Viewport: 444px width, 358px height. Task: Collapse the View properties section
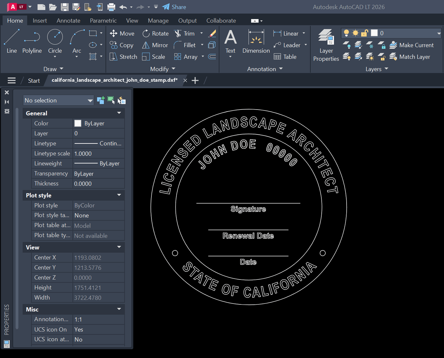pyautogui.click(x=119, y=247)
